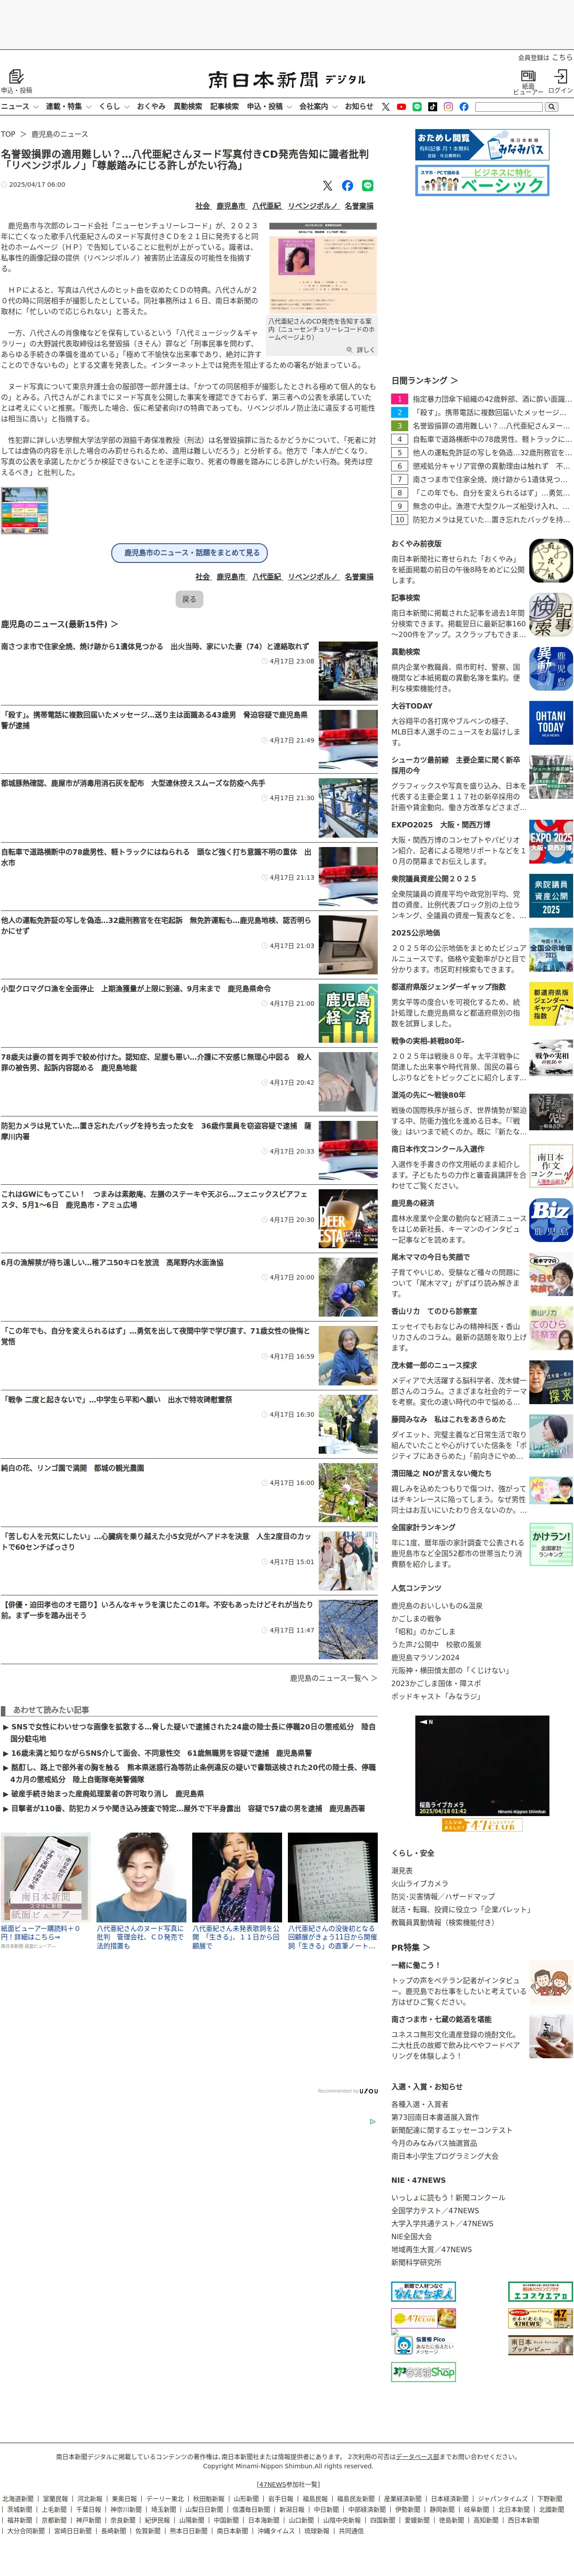Screen dimensions: 574x2576
Task: Open 琉球新報 in footer newspaper list
Action: [x=316, y=2531]
